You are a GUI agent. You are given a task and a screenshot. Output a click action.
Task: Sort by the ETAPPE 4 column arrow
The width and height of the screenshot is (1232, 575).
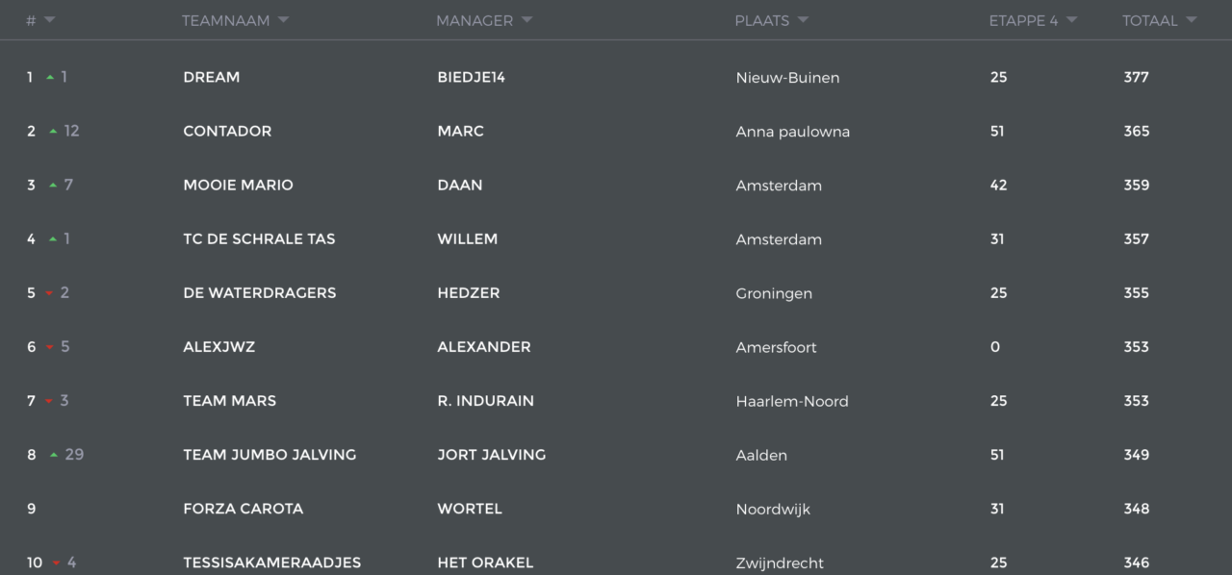[x=1071, y=20]
